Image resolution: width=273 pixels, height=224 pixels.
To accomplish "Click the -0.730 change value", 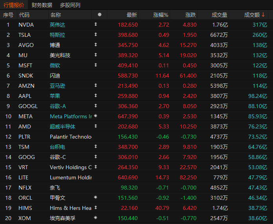I will click(188, 137).
